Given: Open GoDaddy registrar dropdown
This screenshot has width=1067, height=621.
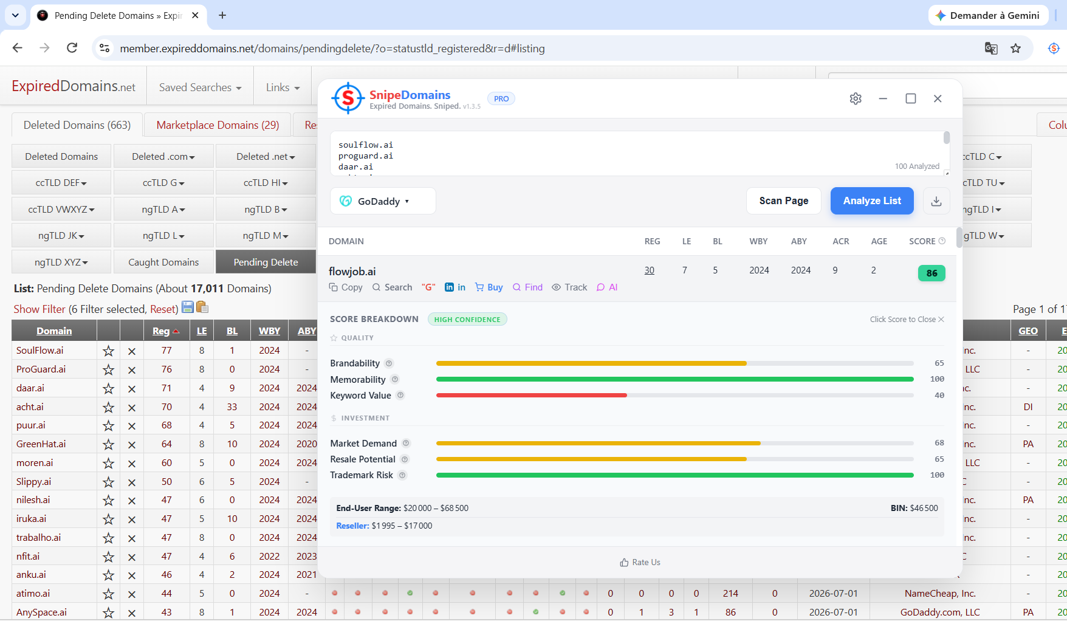Looking at the screenshot, I should click(383, 201).
